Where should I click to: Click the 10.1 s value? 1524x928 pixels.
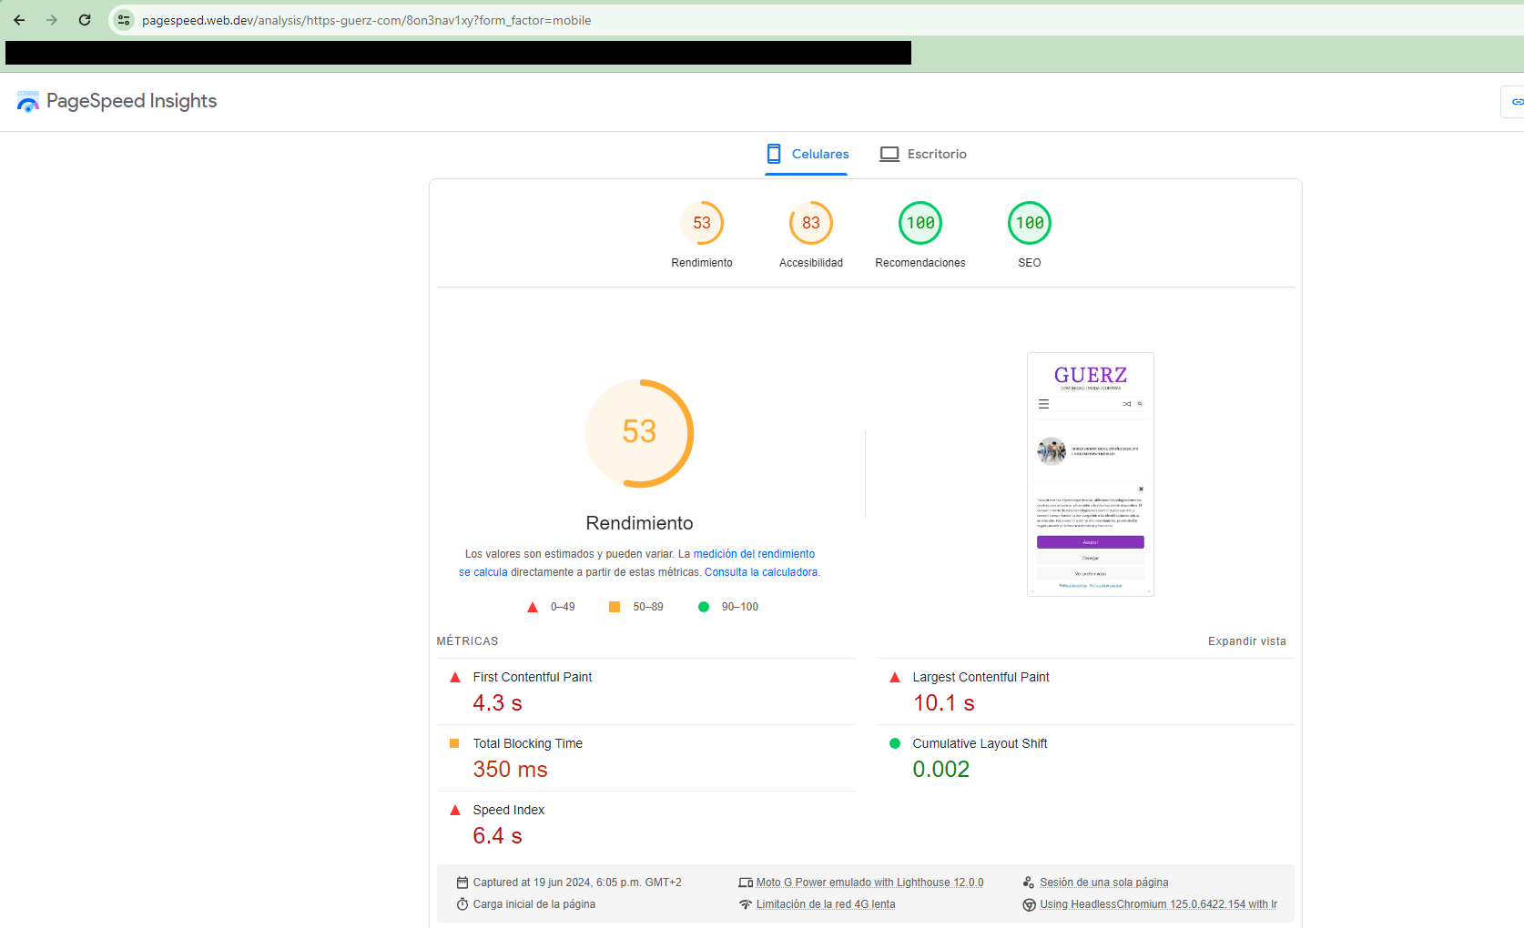[943, 703]
